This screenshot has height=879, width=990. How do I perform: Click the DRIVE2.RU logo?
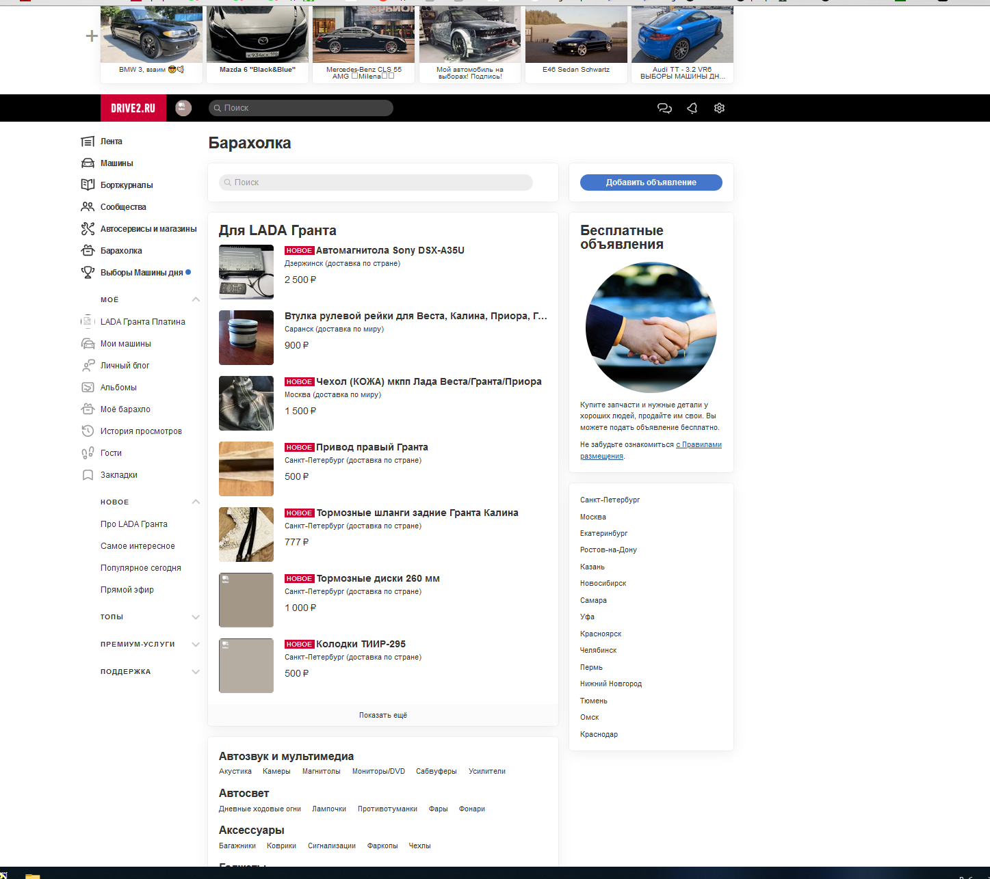[133, 108]
